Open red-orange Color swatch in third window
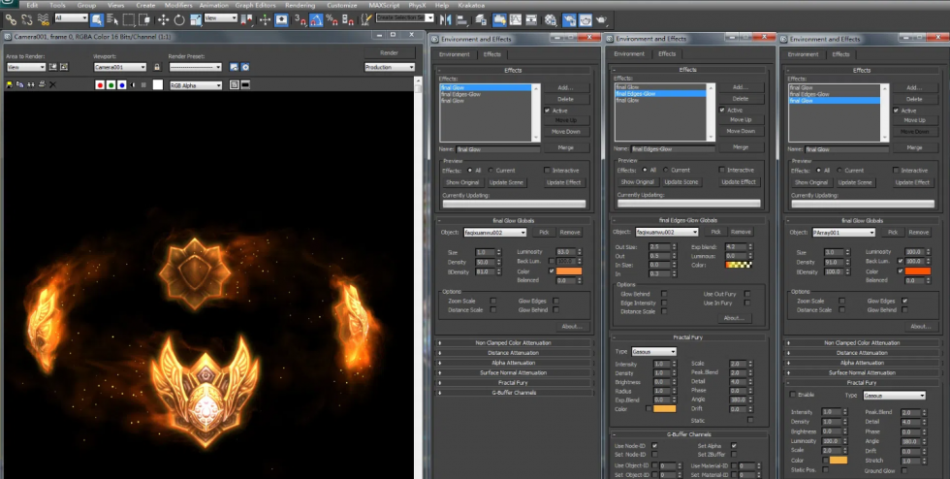 [x=918, y=271]
